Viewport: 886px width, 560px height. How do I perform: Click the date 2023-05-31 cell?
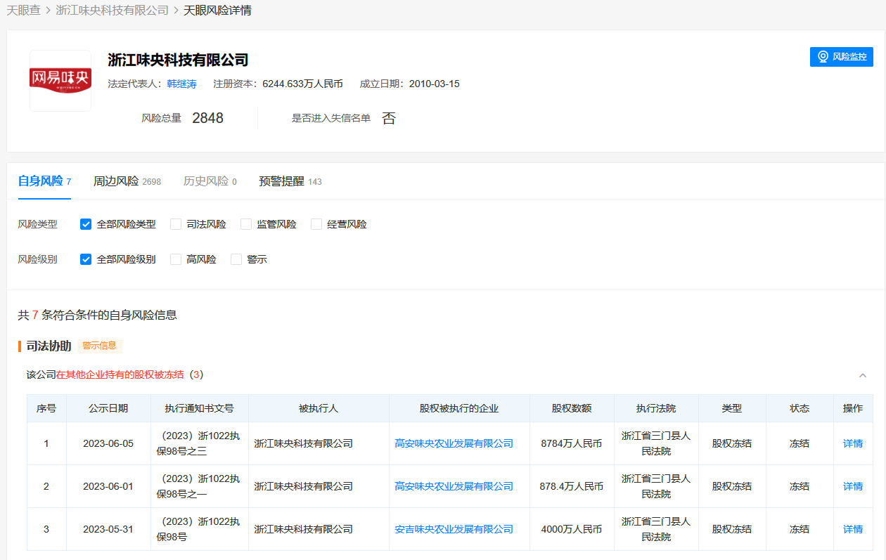pos(108,529)
